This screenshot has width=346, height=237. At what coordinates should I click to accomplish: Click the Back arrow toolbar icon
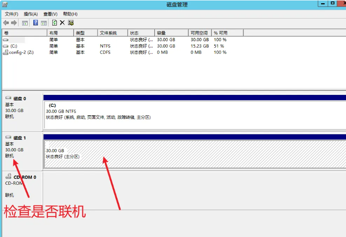tap(6, 23)
